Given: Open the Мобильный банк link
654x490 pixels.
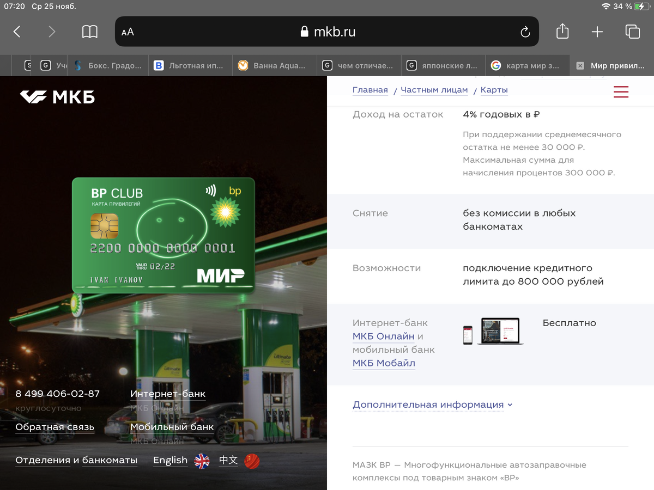Looking at the screenshot, I should [x=172, y=427].
